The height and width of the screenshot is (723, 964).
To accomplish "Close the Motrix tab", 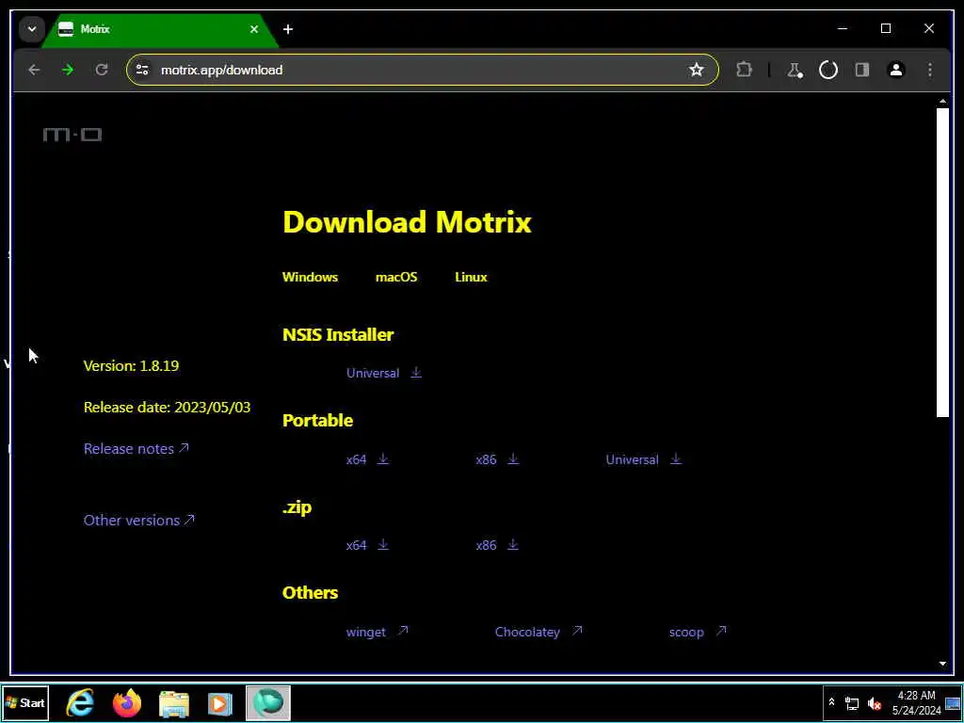I will [x=254, y=29].
